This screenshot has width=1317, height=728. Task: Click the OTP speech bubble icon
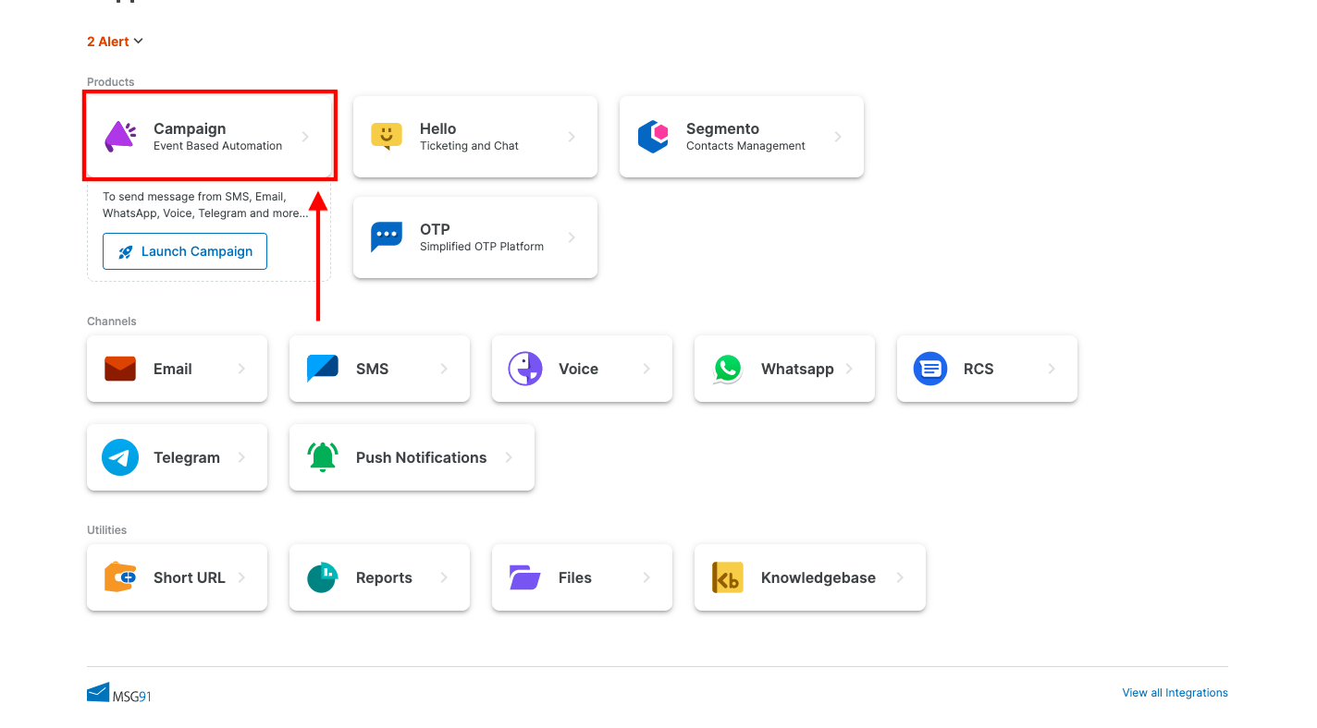pos(387,237)
